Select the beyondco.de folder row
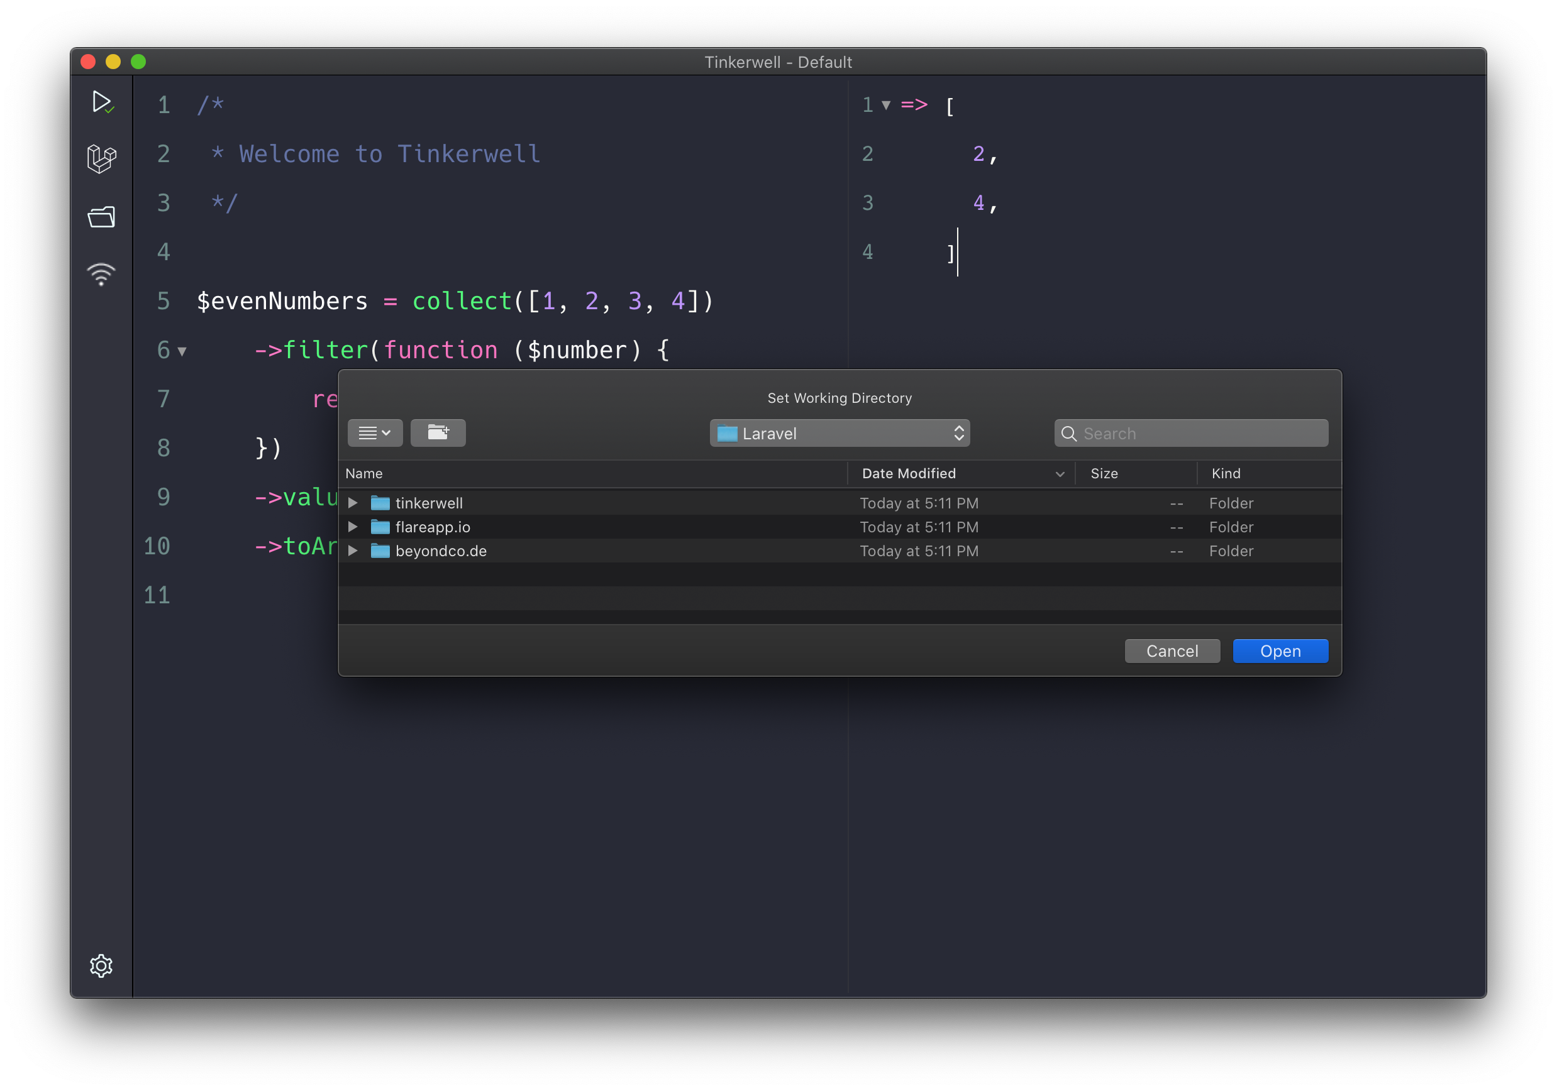 (441, 551)
